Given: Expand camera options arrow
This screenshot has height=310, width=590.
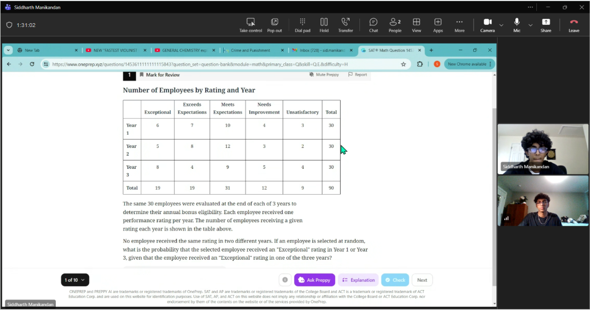Looking at the screenshot, I should click(x=501, y=25).
